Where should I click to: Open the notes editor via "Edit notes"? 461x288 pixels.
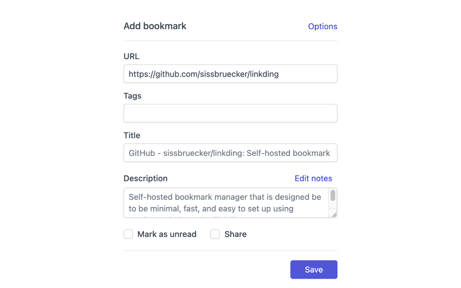[313, 178]
